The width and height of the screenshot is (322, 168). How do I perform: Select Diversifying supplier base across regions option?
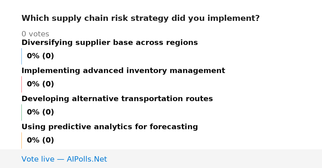pyautogui.click(x=109, y=43)
